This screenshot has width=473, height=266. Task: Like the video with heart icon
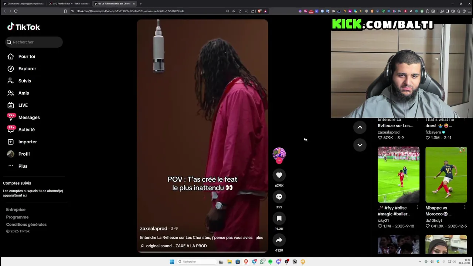pos(279,175)
